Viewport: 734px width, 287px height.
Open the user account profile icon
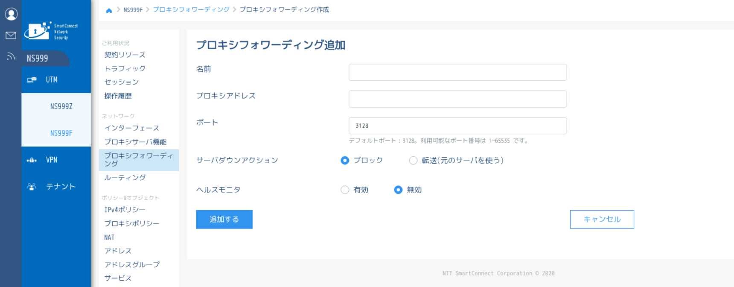11,14
